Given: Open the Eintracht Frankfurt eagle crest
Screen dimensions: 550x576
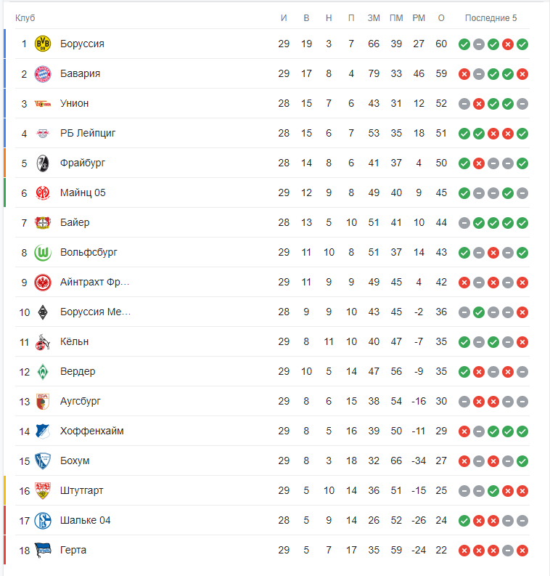Looking at the screenshot, I should 43,283.
